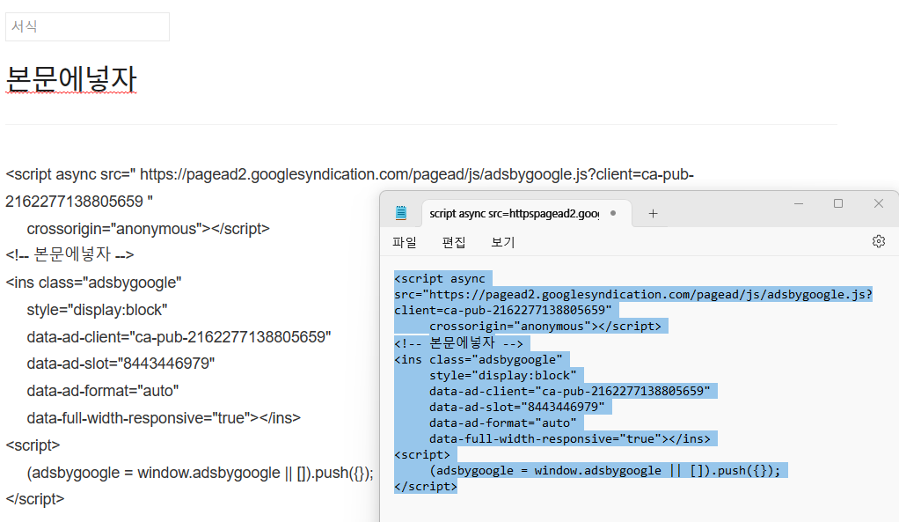This screenshot has width=899, height=522.
Task: Open the 보기 menu in Notepad
Action: pyautogui.click(x=503, y=242)
